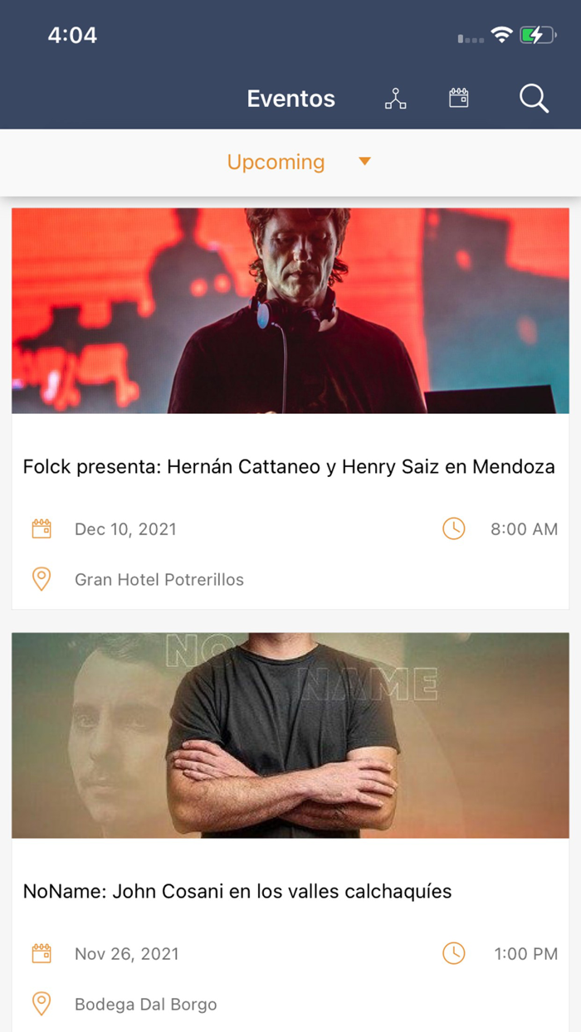Tap the Dec 10, 2021 date text
The width and height of the screenshot is (581, 1032).
pyautogui.click(x=125, y=529)
